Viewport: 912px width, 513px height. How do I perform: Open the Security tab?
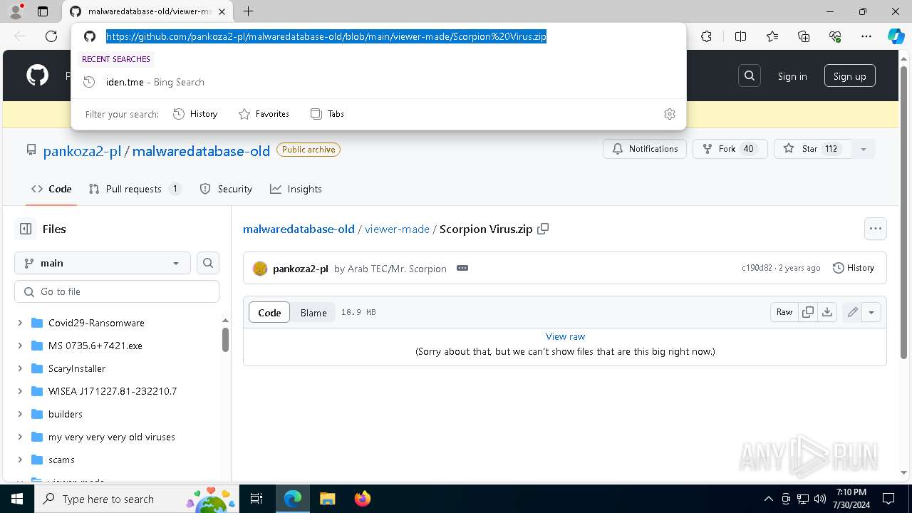tap(226, 189)
